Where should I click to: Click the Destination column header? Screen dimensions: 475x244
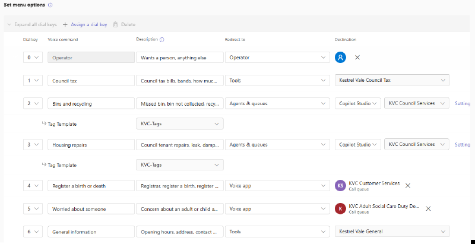click(346, 40)
